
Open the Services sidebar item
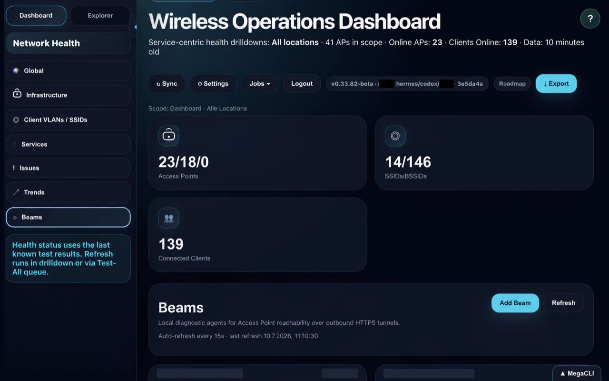pos(68,144)
